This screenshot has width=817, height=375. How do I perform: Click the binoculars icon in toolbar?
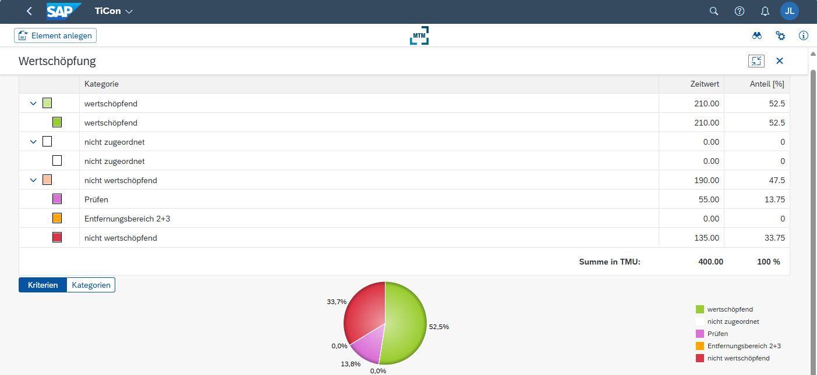click(x=756, y=35)
